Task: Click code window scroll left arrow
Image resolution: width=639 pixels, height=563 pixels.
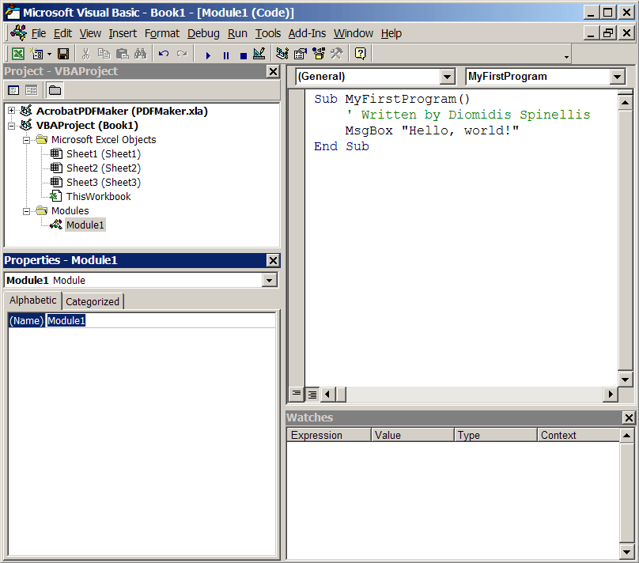Action: click(x=327, y=394)
